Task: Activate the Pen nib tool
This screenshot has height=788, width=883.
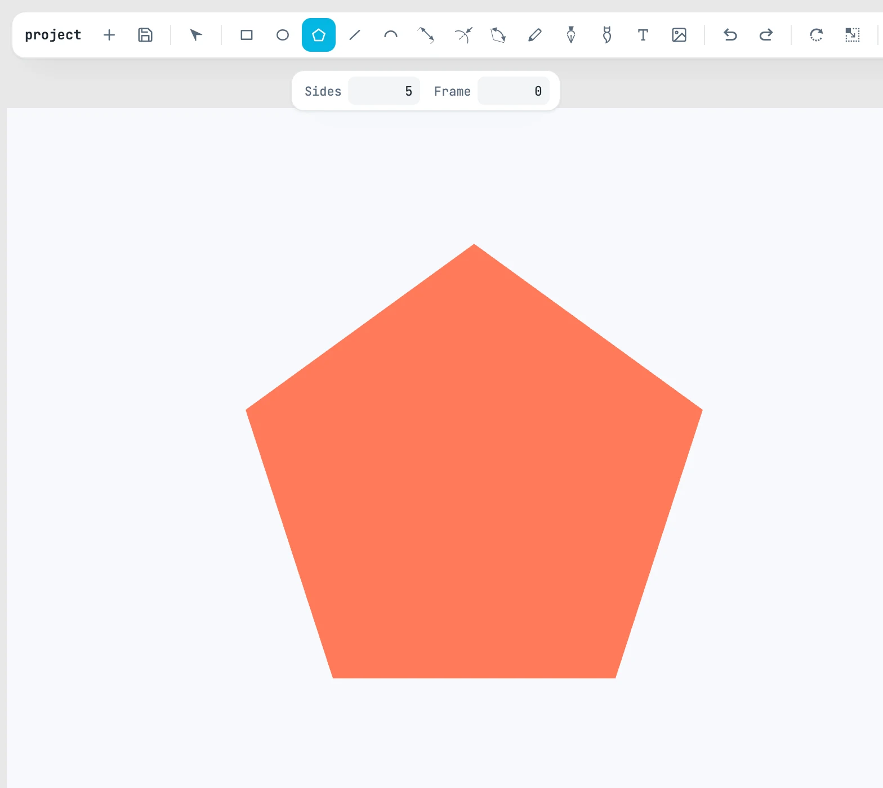Action: [x=571, y=35]
